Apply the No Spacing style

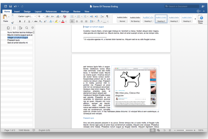coord(135,19)
